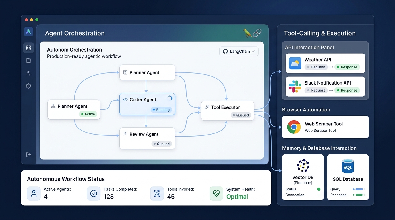Click the Slack logo icon
The image size is (395, 220).
tap(295, 87)
